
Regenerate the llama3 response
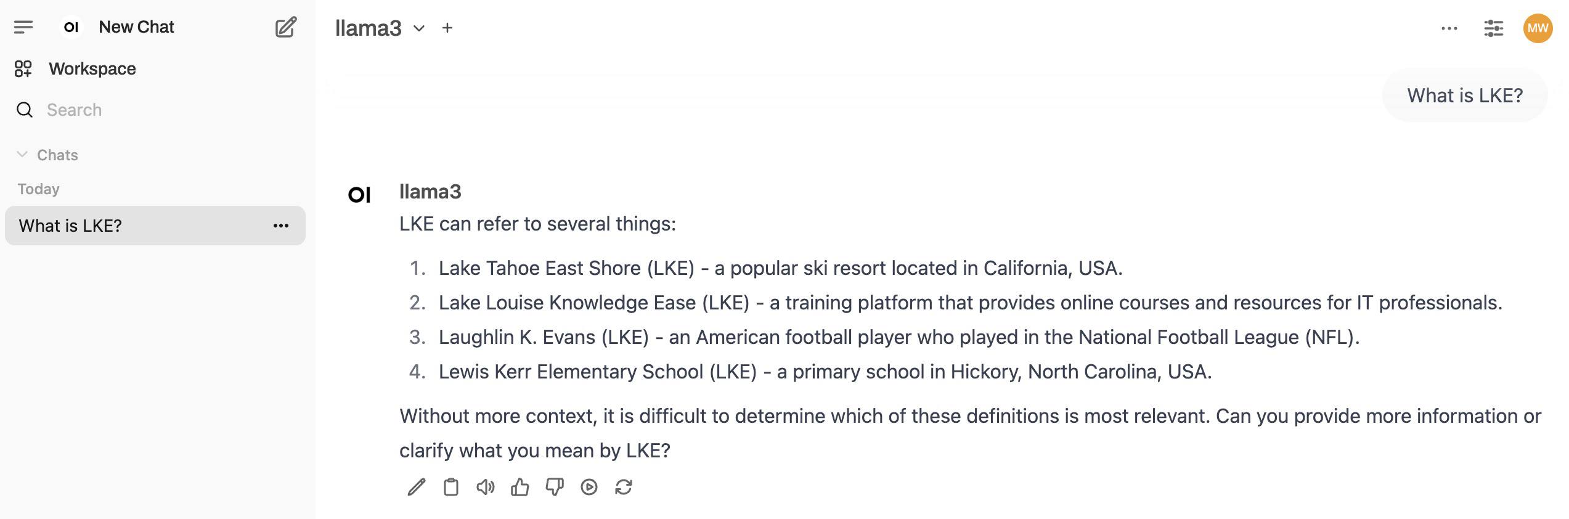624,488
